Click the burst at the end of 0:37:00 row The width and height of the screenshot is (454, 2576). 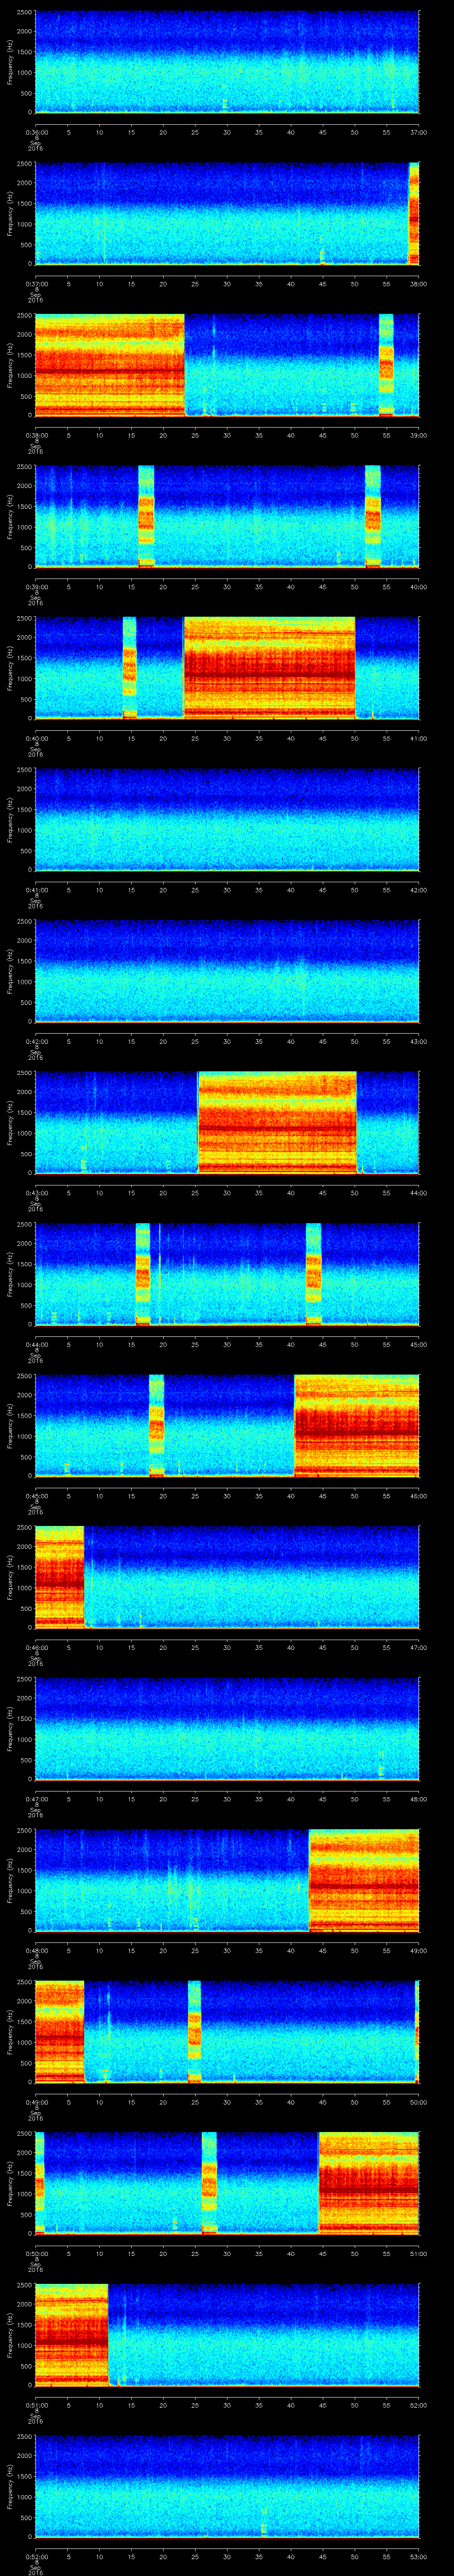(413, 213)
